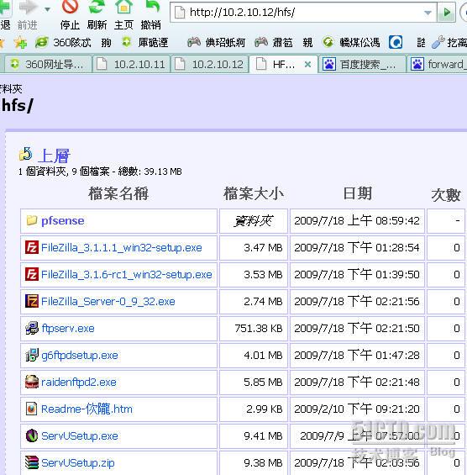
Task: Click the raidenftpd2.exe icon
Action: pyautogui.click(x=32, y=382)
